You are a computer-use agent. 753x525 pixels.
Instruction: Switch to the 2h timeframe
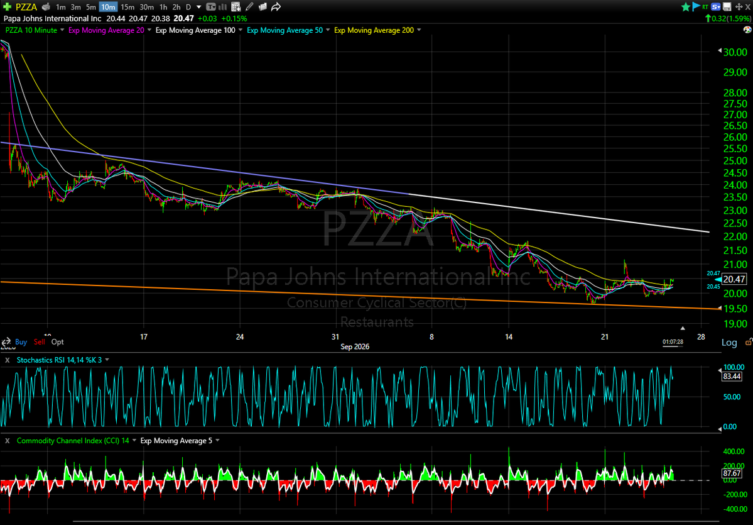[176, 7]
